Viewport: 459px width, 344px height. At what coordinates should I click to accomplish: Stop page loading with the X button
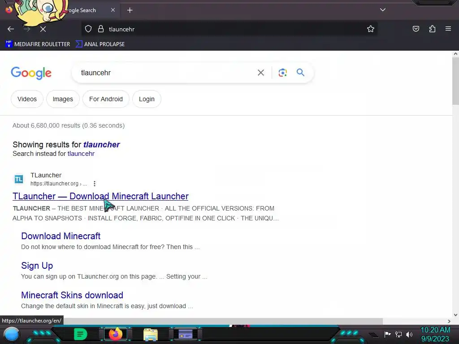pyautogui.click(x=43, y=29)
